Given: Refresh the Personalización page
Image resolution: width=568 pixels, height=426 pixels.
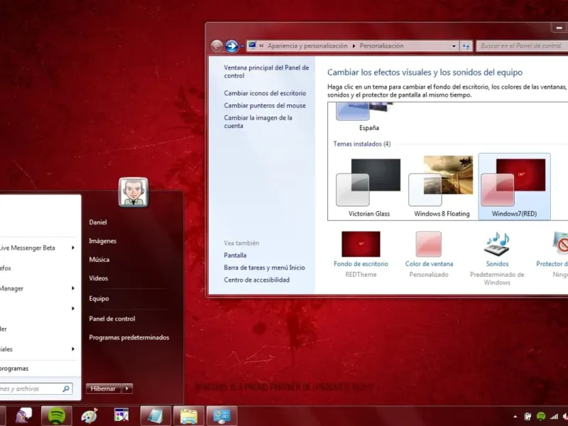Looking at the screenshot, I should [x=466, y=46].
